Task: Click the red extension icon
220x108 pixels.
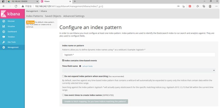Action: (x=190, y=6)
